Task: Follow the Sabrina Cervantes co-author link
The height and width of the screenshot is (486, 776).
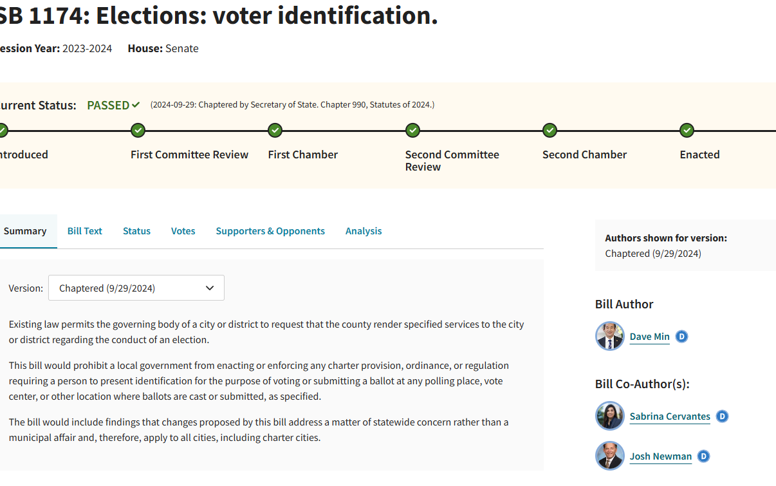Action: pos(670,416)
